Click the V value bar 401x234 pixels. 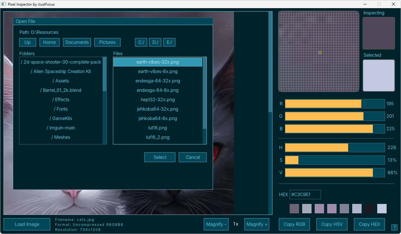click(335, 173)
